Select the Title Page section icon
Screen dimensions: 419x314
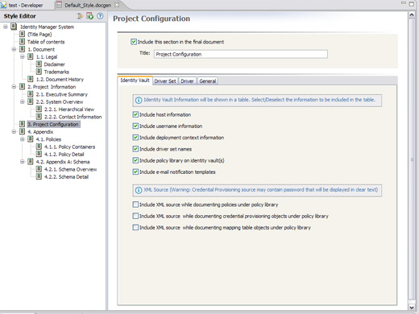coord(23,34)
